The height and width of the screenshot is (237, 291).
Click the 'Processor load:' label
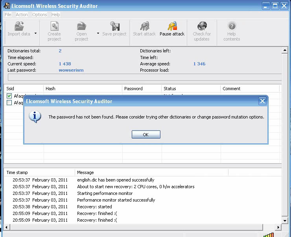[x=155, y=70]
